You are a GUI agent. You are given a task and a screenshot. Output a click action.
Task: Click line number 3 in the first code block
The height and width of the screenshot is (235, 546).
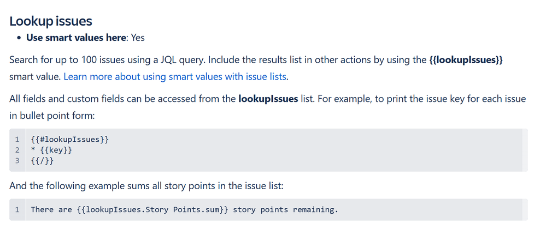coord(17,161)
